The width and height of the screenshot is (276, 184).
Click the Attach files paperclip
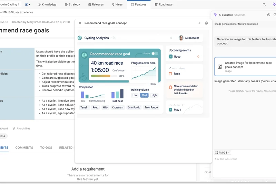coord(14,128)
